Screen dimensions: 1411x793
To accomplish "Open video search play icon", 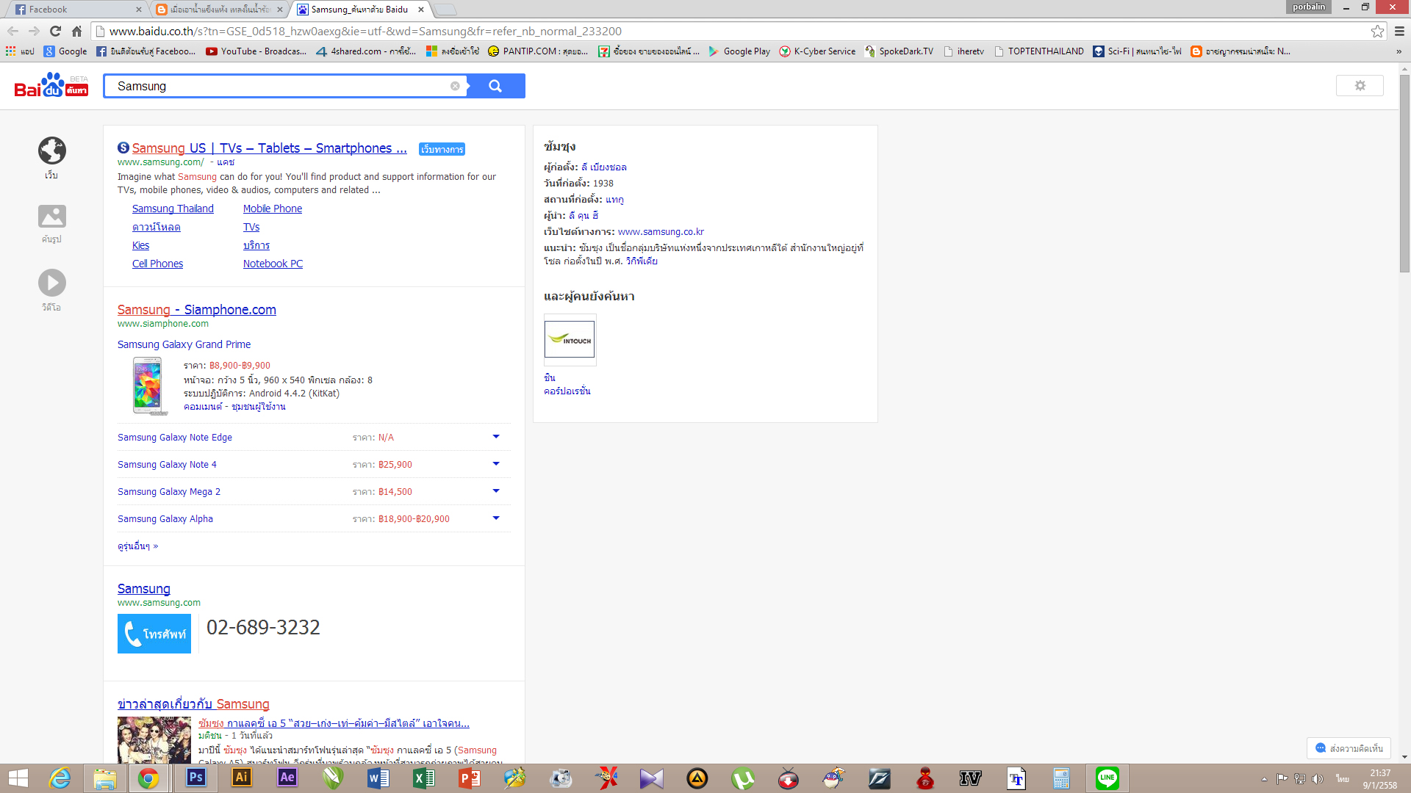I will pyautogui.click(x=51, y=283).
